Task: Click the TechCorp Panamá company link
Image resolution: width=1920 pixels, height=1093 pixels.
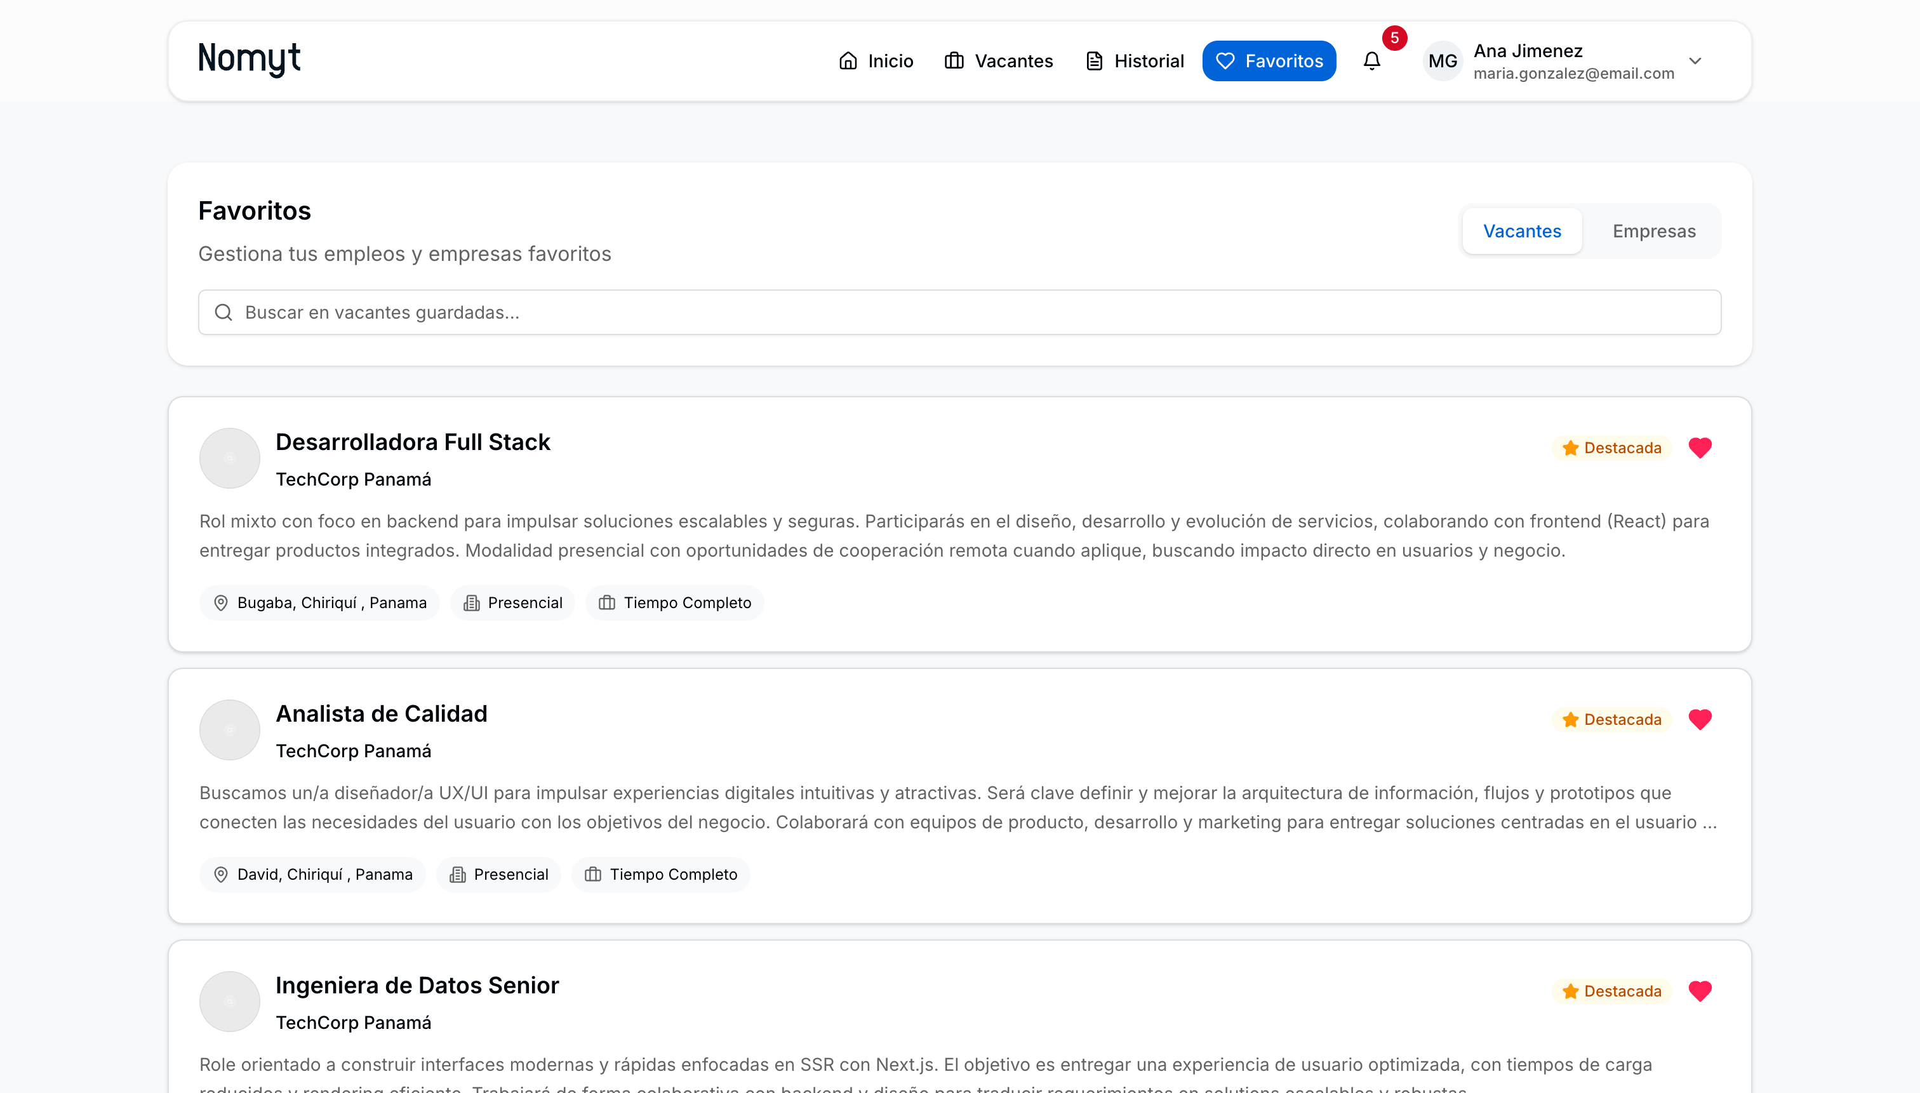Action: click(353, 478)
